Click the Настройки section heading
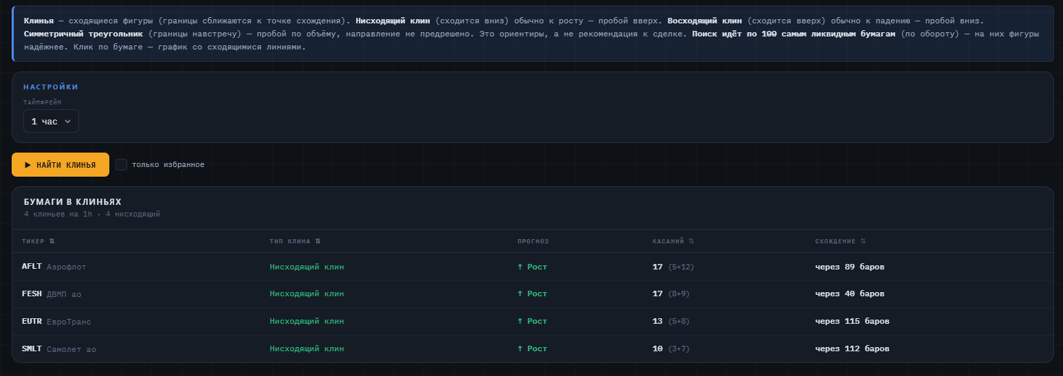Screen dimensions: 1063x376 tap(51, 87)
